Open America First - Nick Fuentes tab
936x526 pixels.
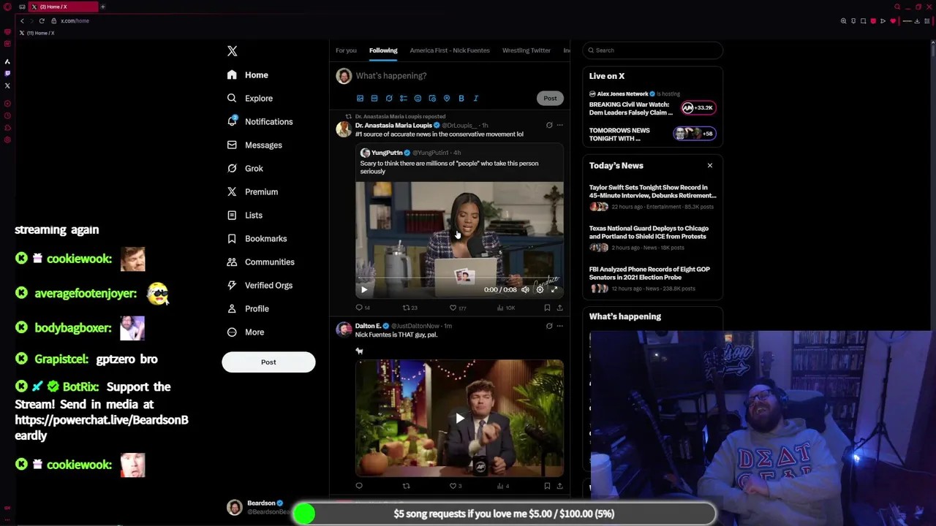tap(450, 50)
